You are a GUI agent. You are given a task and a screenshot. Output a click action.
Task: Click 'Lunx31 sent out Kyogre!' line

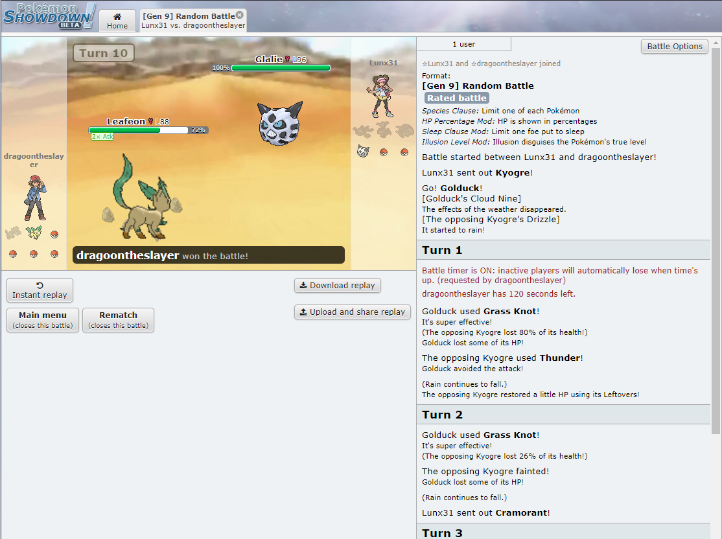[x=477, y=172]
